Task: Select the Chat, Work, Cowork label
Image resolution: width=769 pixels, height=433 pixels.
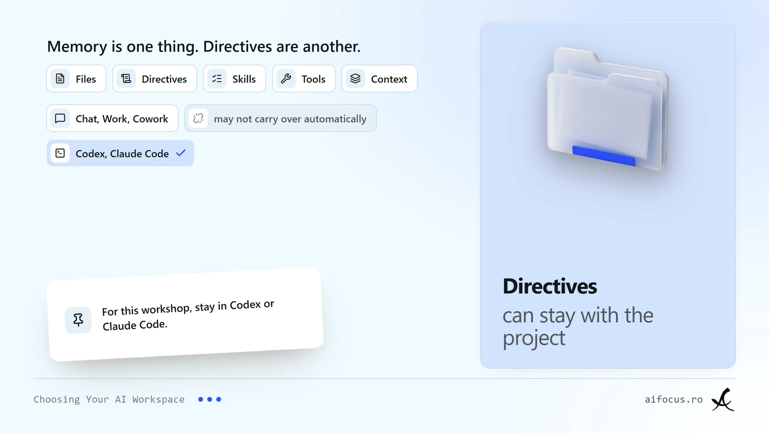Action: click(x=122, y=119)
